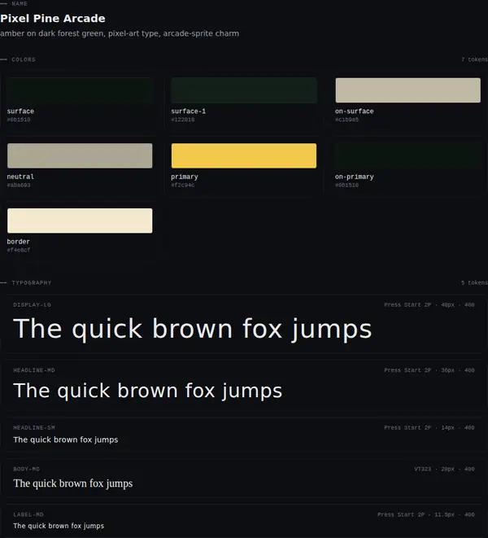The height and width of the screenshot is (538, 488).
Task: Click the hex value #f4e8cf
Action: coord(19,250)
